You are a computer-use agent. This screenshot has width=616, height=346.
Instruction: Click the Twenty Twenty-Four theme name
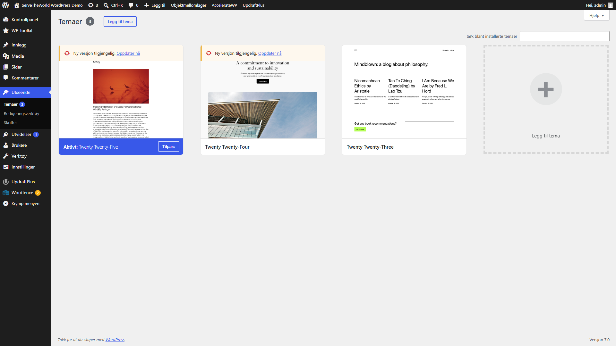(x=227, y=147)
